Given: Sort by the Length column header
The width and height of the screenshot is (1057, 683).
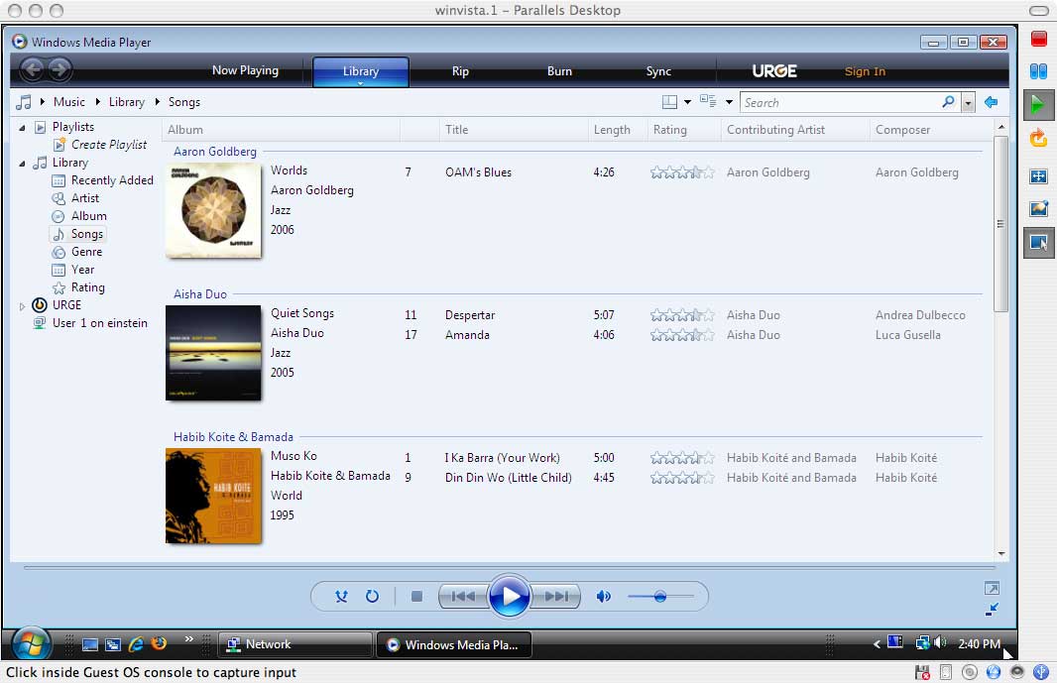Looking at the screenshot, I should pos(612,130).
